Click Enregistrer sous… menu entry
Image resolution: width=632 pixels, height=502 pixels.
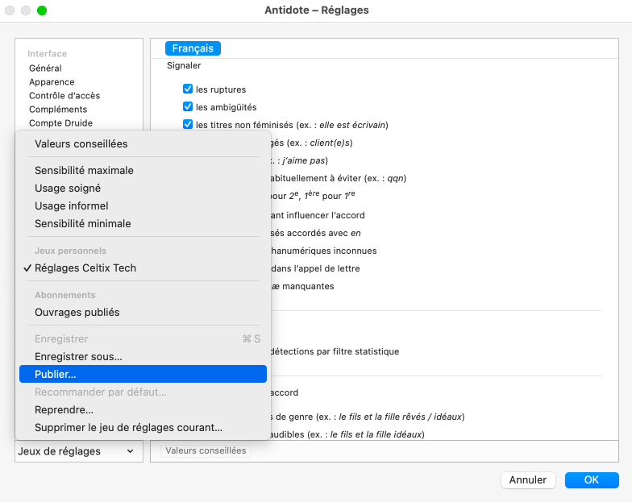(78, 356)
